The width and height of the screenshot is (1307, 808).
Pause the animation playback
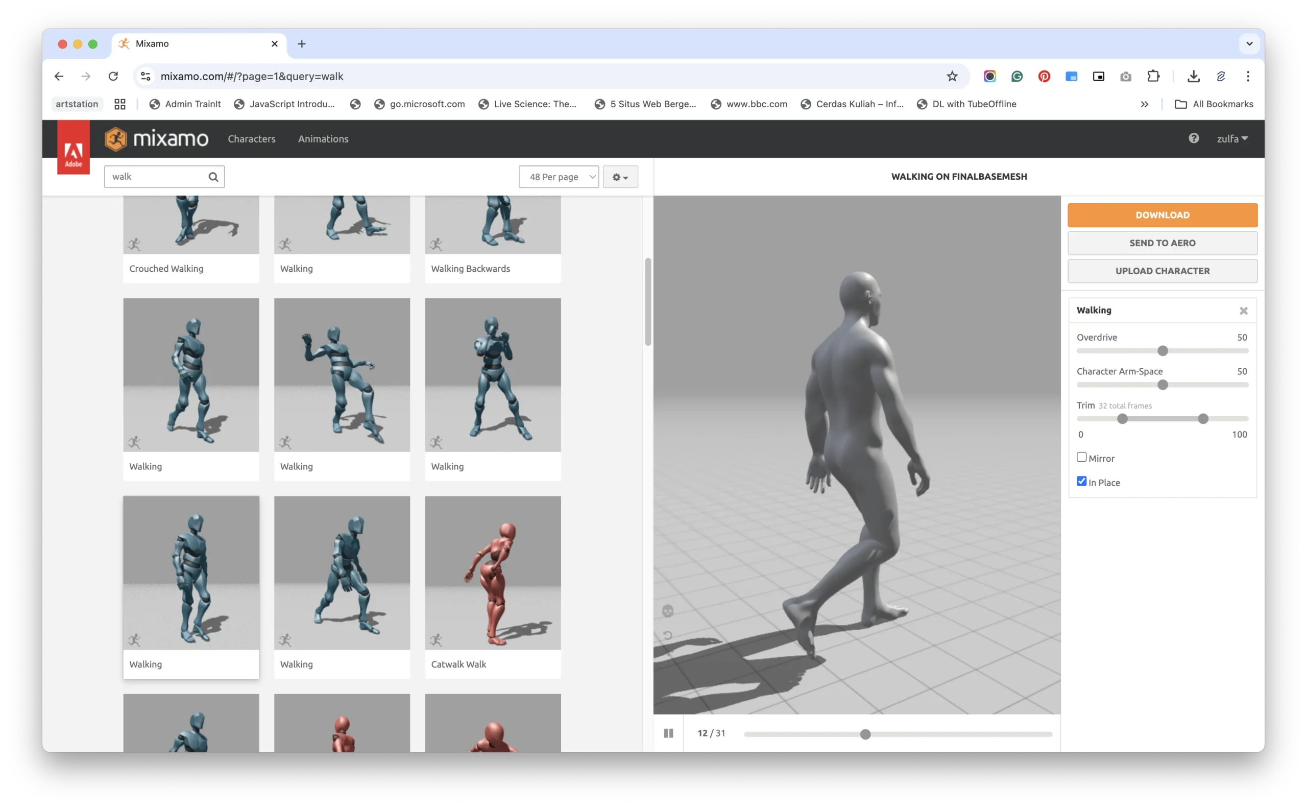coord(668,733)
